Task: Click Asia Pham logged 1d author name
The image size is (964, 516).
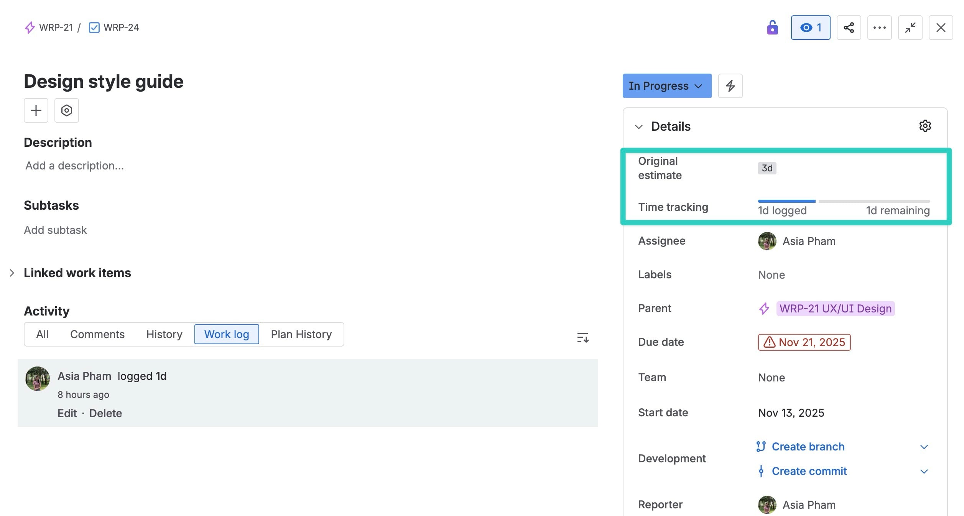Action: pos(84,376)
